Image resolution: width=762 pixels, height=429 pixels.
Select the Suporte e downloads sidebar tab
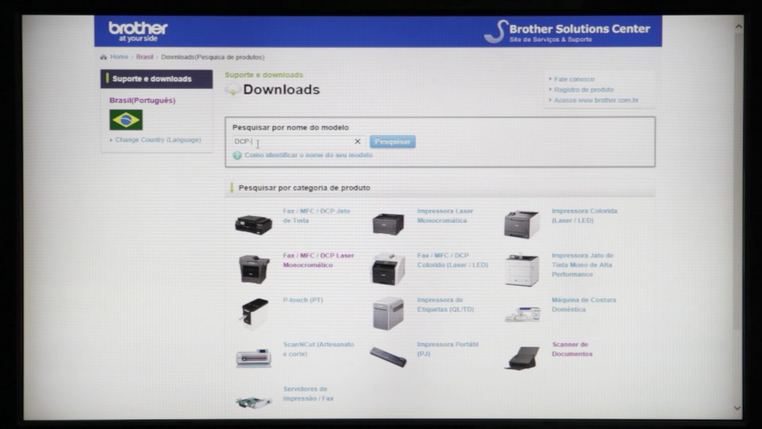[x=157, y=79]
